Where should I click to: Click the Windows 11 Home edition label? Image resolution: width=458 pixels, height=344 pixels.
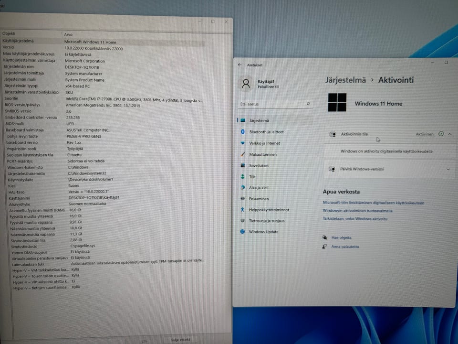tap(378, 104)
